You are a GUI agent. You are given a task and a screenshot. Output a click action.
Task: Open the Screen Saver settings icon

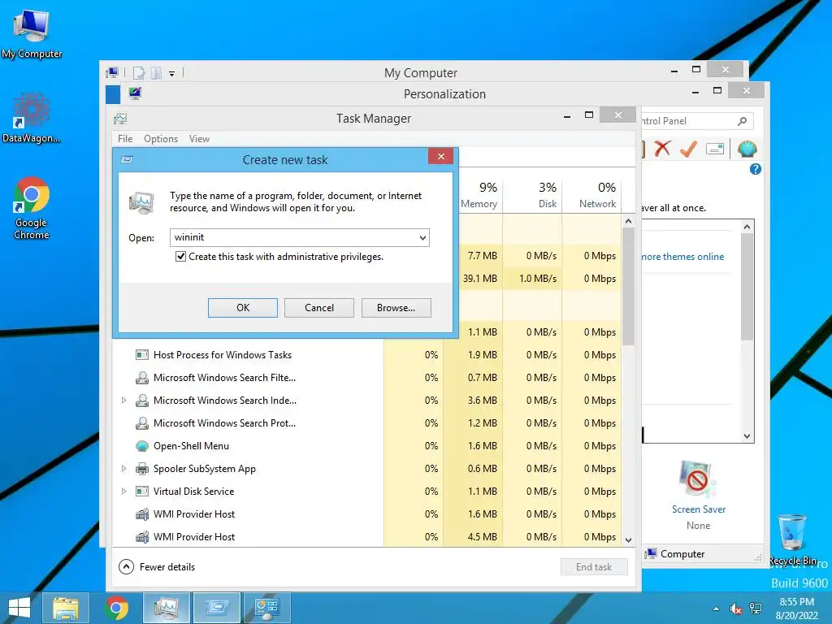tap(697, 479)
